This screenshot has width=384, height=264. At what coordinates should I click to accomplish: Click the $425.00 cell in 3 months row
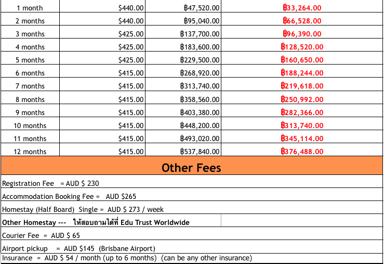pos(131,34)
